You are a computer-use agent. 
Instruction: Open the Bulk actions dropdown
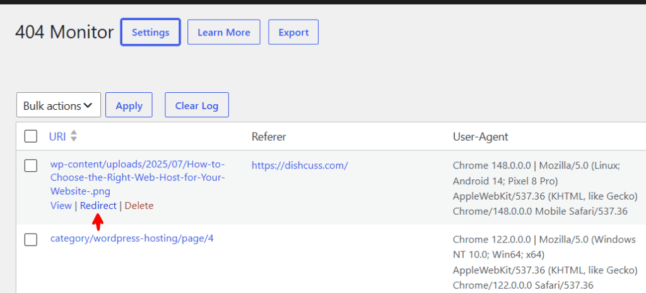point(59,105)
